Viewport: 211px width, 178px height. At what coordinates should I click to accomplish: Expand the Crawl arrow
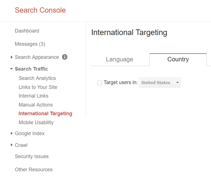pos(11,145)
